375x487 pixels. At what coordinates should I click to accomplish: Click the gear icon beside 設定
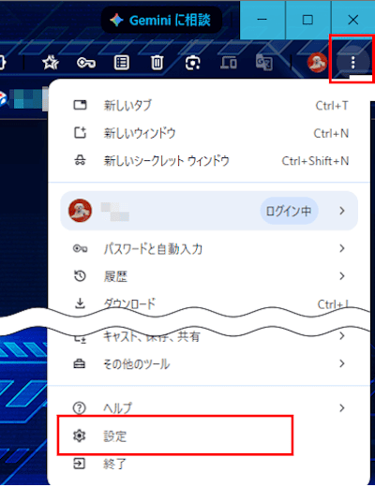(x=80, y=435)
